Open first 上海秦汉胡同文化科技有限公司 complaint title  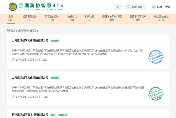tap(30, 40)
